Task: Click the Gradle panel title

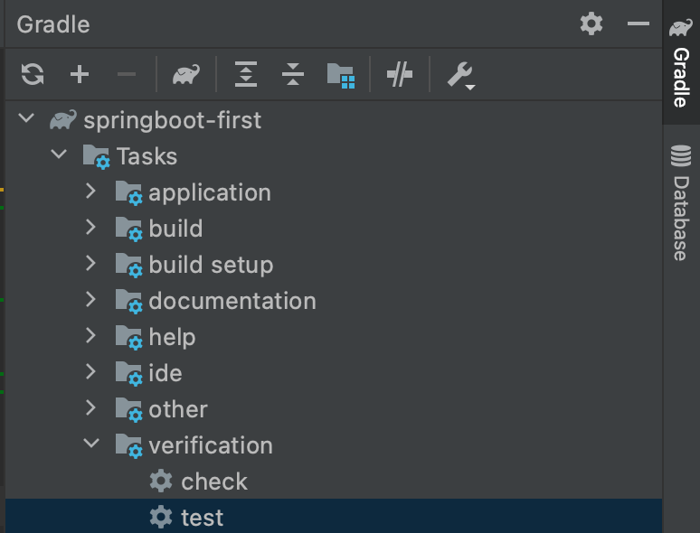Action: click(x=53, y=24)
